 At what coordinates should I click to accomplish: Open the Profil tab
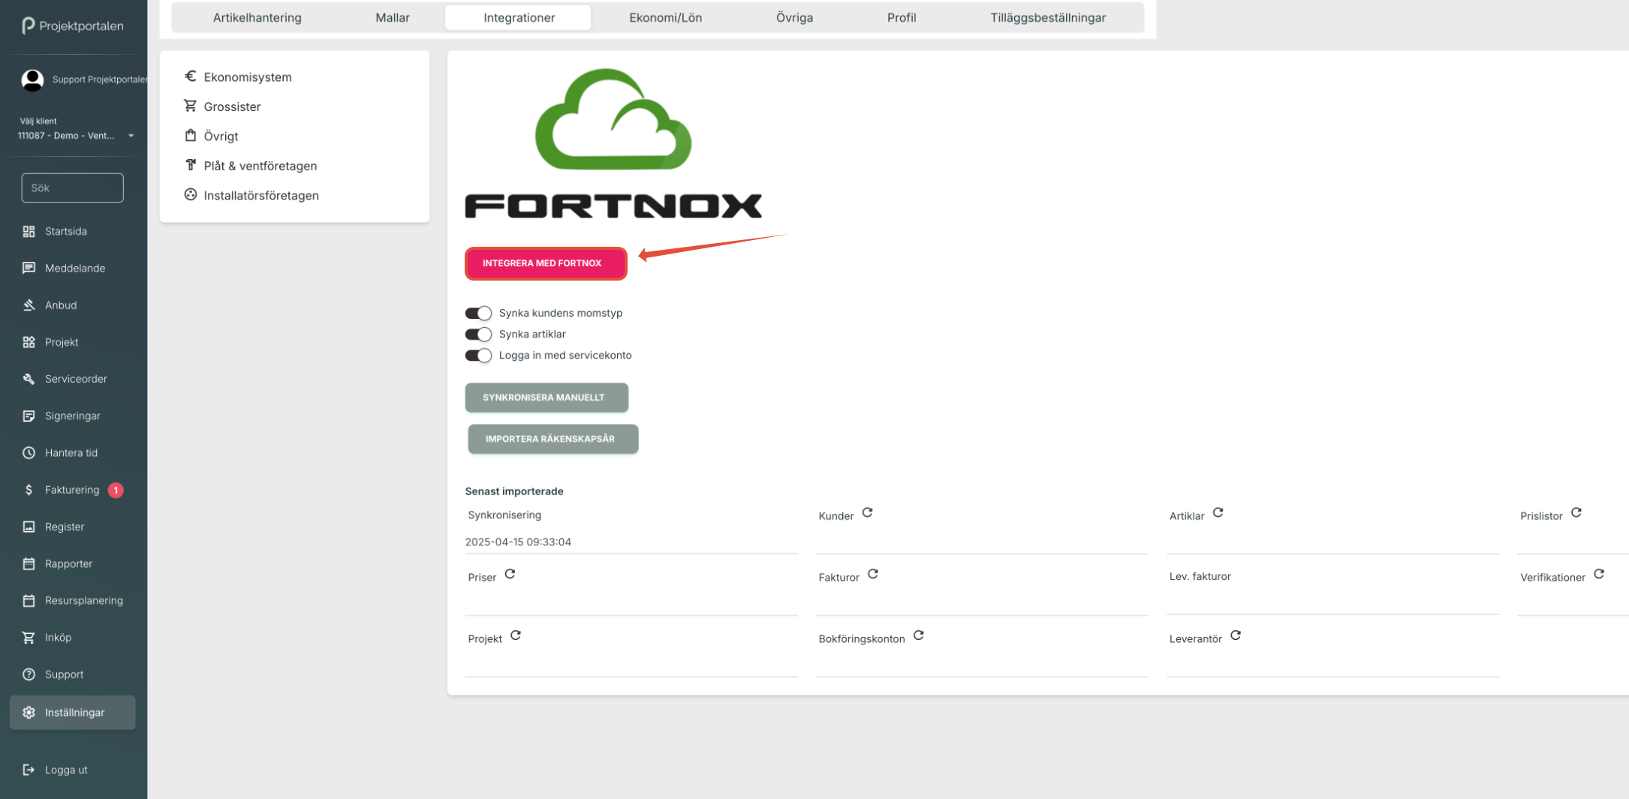[901, 17]
